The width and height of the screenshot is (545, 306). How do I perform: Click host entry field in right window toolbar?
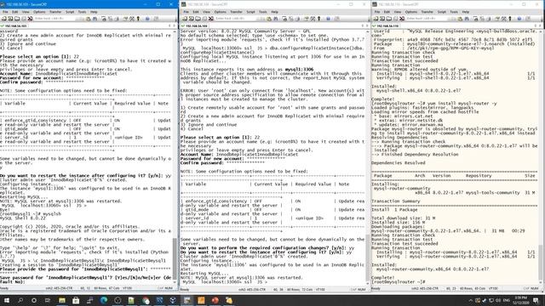[426, 19]
